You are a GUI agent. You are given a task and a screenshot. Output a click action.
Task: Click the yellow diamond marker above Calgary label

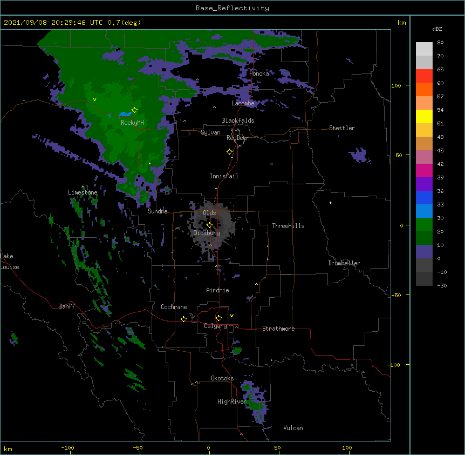(x=218, y=318)
